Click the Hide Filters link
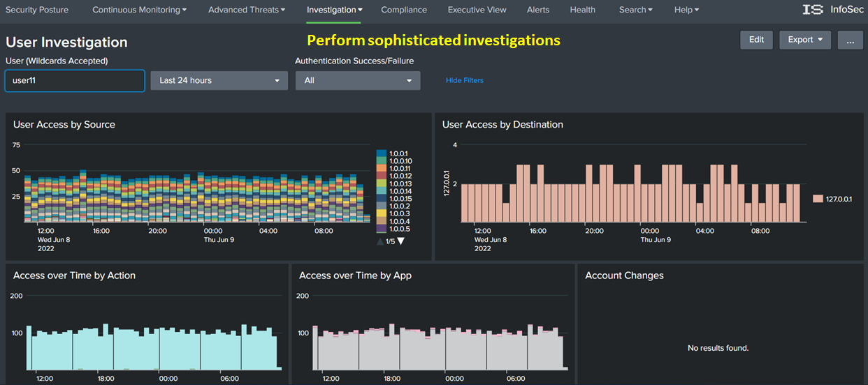Viewport: 868px width, 385px height. tap(464, 80)
